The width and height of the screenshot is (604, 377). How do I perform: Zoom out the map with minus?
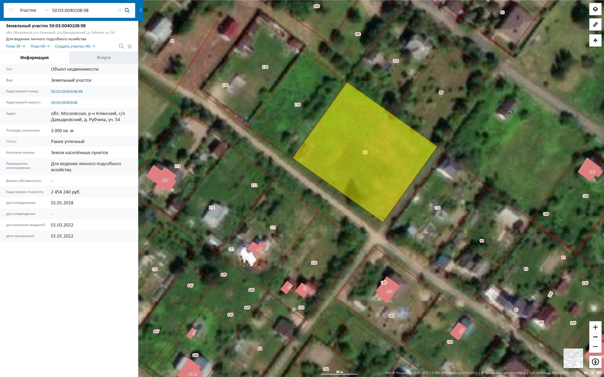pos(595,347)
